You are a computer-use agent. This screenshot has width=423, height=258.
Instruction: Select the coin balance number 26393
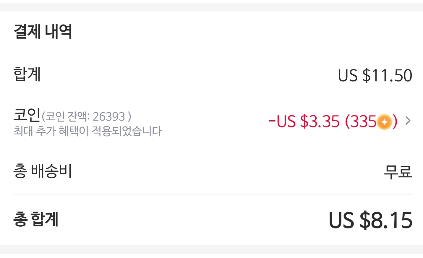[x=109, y=117]
